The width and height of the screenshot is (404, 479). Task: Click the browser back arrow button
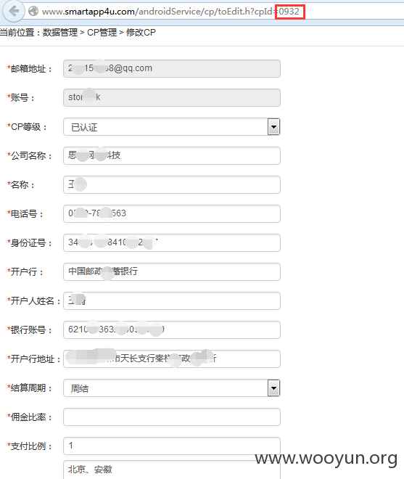(x=14, y=12)
